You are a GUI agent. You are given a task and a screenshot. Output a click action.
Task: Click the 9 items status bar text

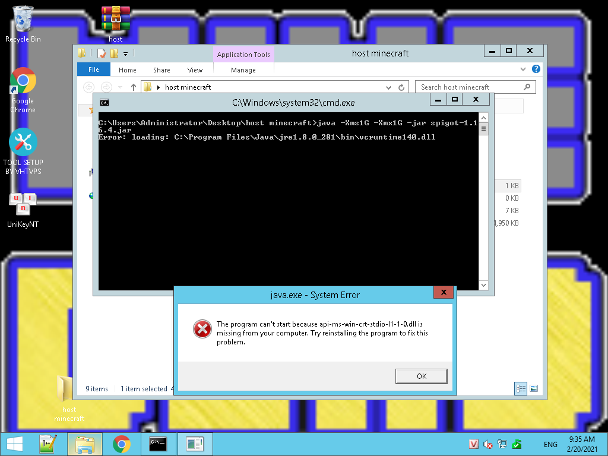tap(97, 388)
